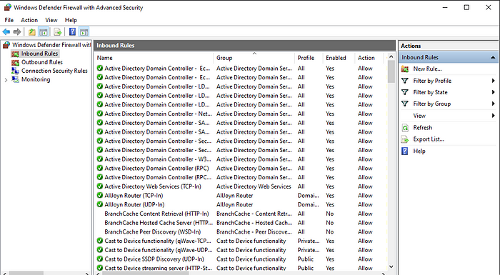Open the Action menu
500x275 pixels.
29,20
